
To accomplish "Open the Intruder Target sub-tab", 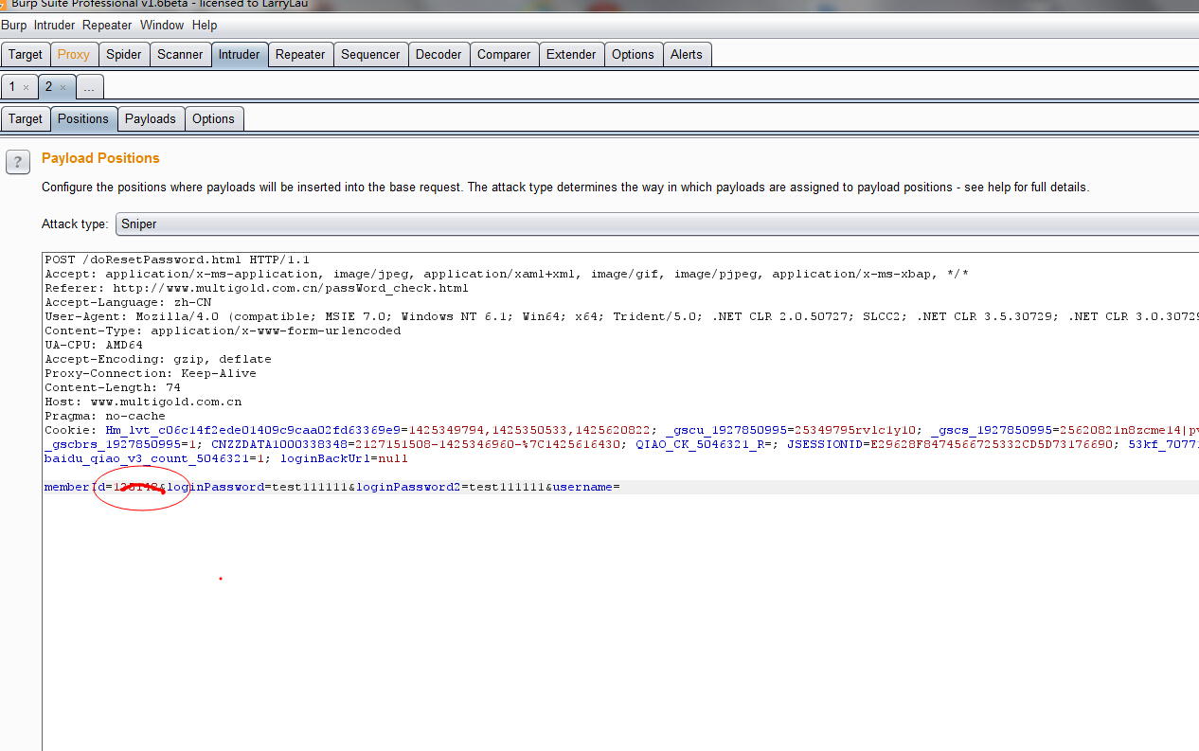I will click(26, 119).
